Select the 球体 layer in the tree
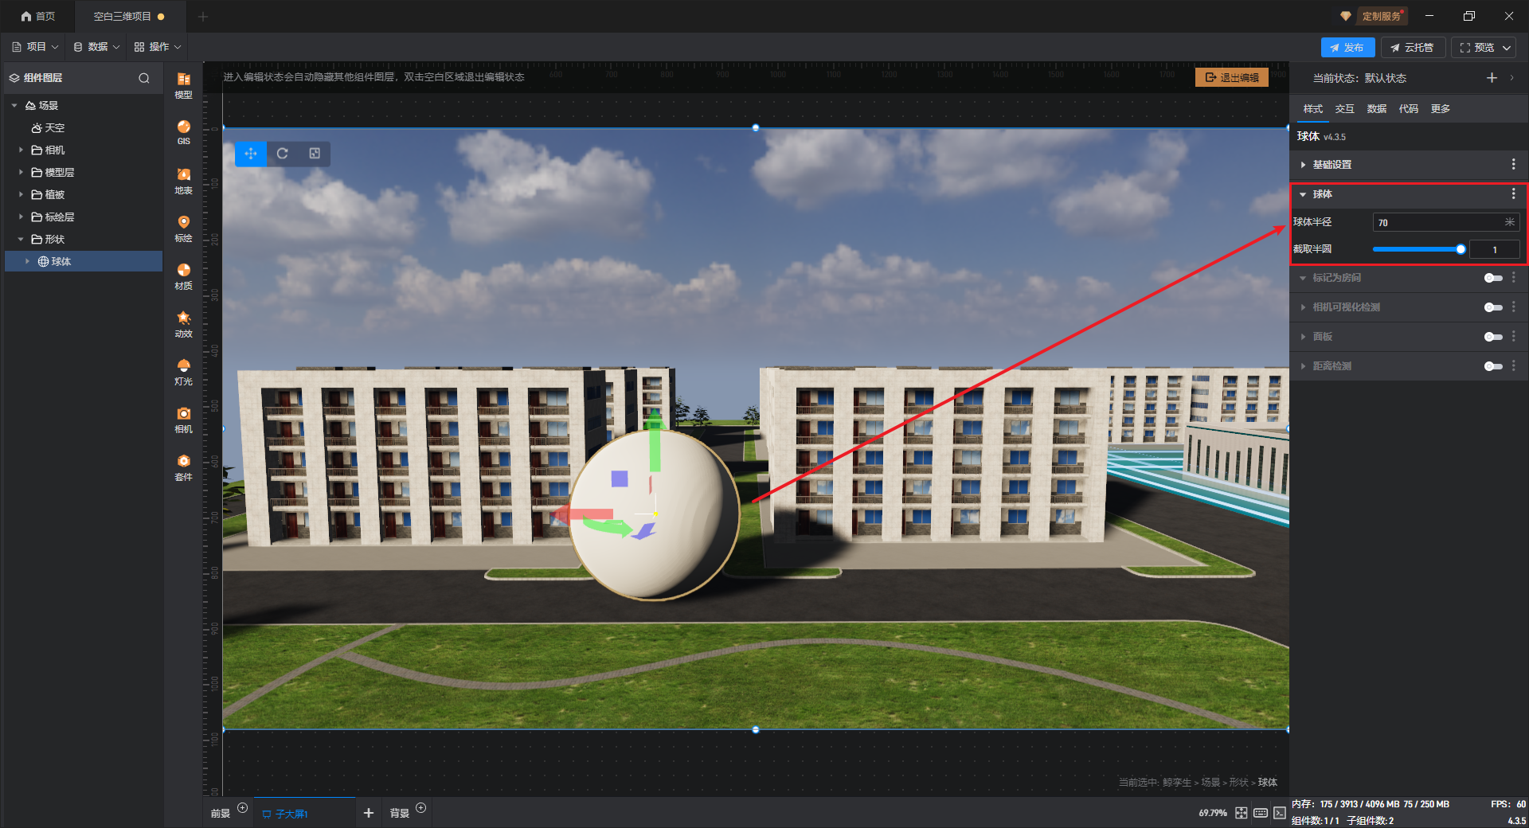Screen dimensions: 1529x828 click(x=84, y=261)
